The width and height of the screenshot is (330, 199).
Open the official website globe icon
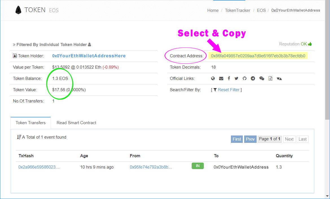(x=213, y=78)
